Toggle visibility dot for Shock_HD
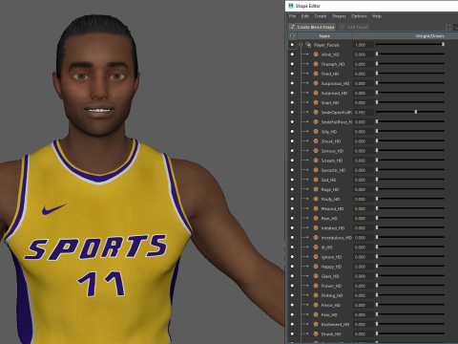The image size is (458, 344). tap(292, 141)
